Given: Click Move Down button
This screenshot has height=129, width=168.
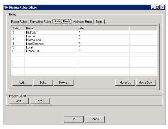Looking at the screenshot, I should click(x=146, y=83).
